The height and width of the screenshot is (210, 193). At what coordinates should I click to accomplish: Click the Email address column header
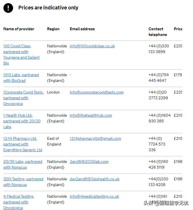pos(82,29)
